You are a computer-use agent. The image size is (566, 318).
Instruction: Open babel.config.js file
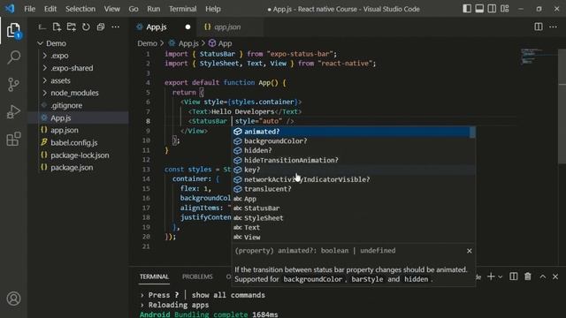[79, 143]
